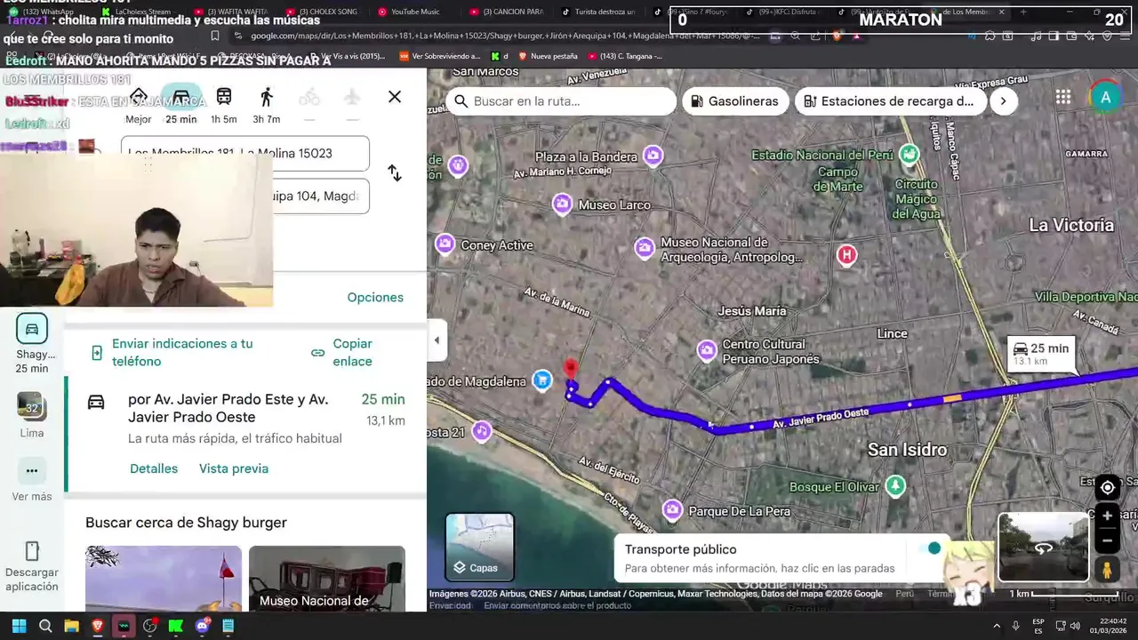Click the shopping cart pin near Magdalena
1138x640 pixels.
pos(542,380)
